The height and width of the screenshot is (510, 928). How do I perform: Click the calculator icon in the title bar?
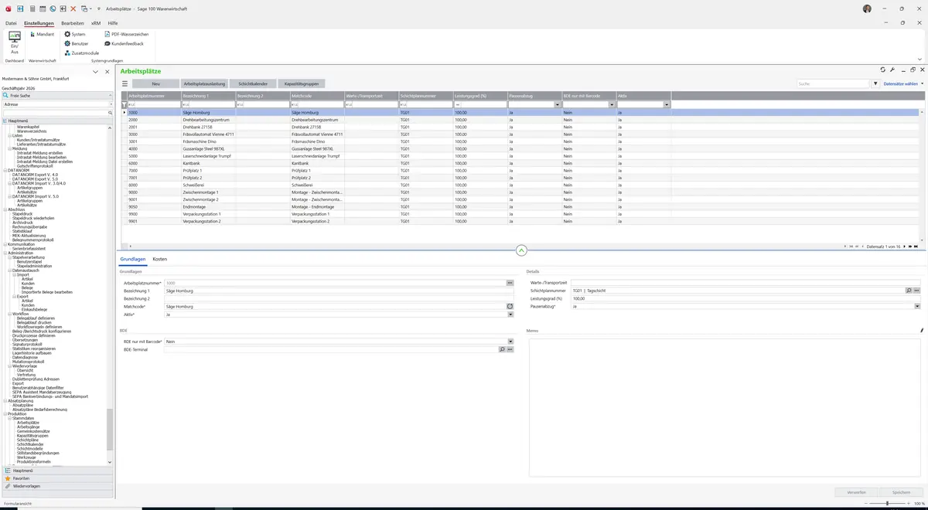[32, 8]
